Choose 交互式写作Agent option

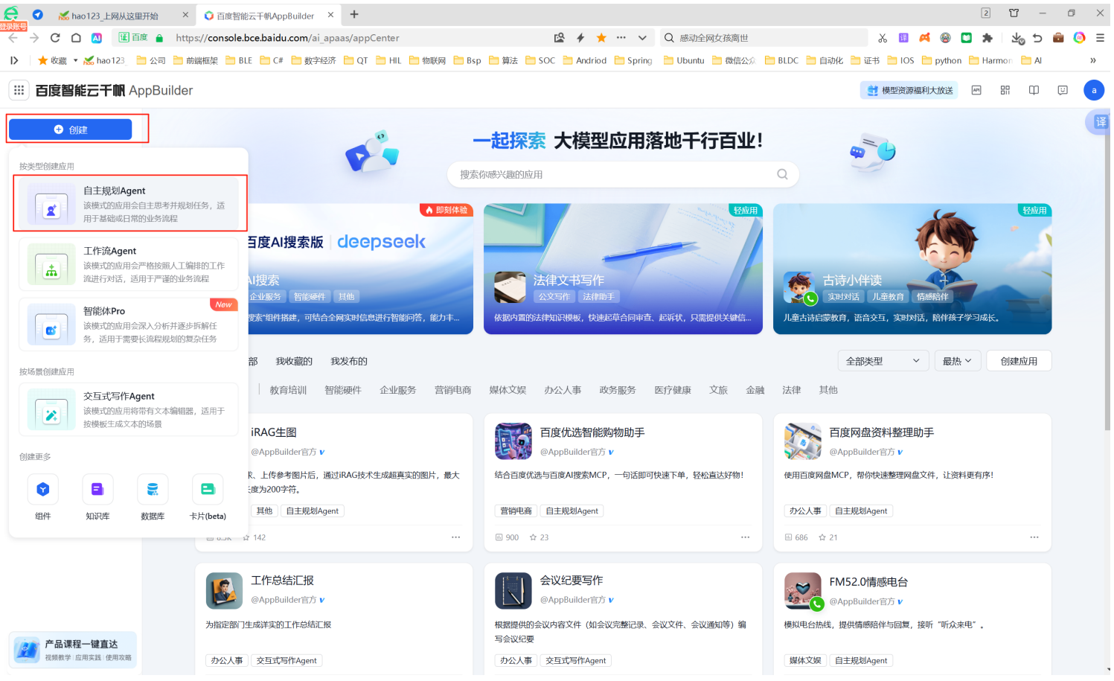click(129, 409)
